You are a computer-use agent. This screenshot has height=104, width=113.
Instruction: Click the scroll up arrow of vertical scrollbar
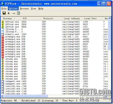[x=109, y=18]
